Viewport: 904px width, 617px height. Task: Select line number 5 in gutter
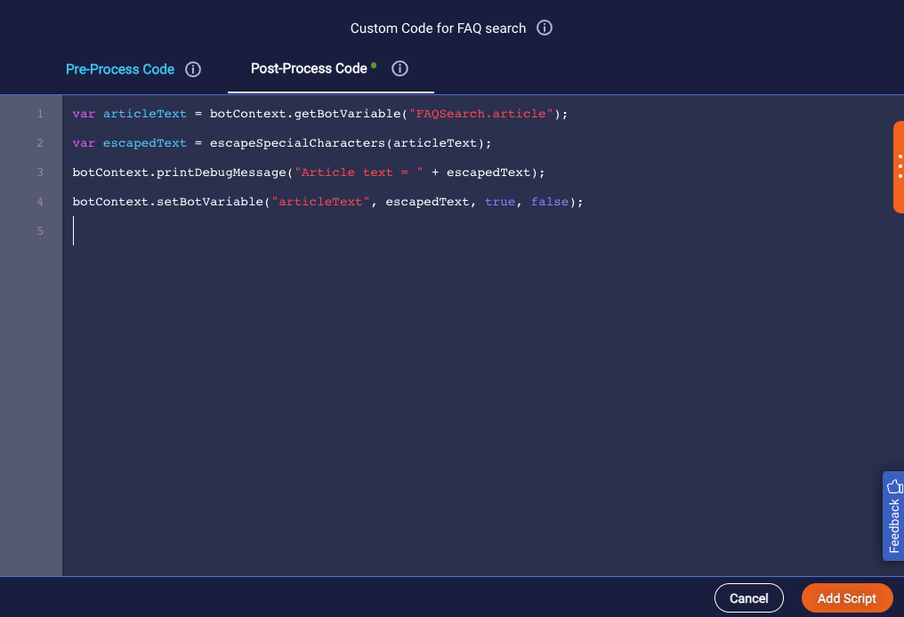pos(40,231)
